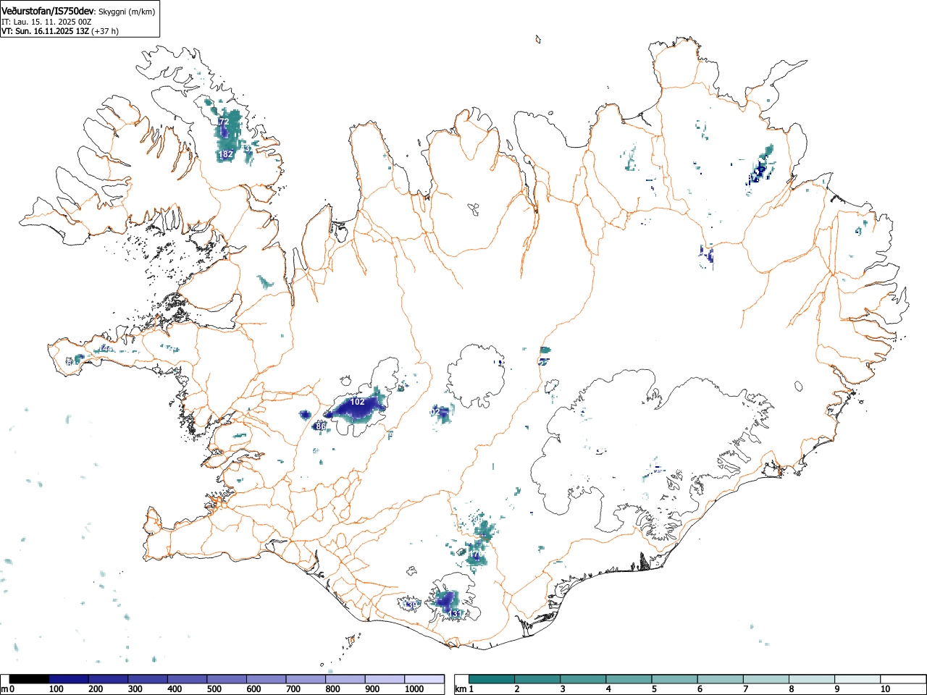Click the '139' visibility value on the map
The width and height of the screenshot is (927, 695).
pyautogui.click(x=411, y=605)
